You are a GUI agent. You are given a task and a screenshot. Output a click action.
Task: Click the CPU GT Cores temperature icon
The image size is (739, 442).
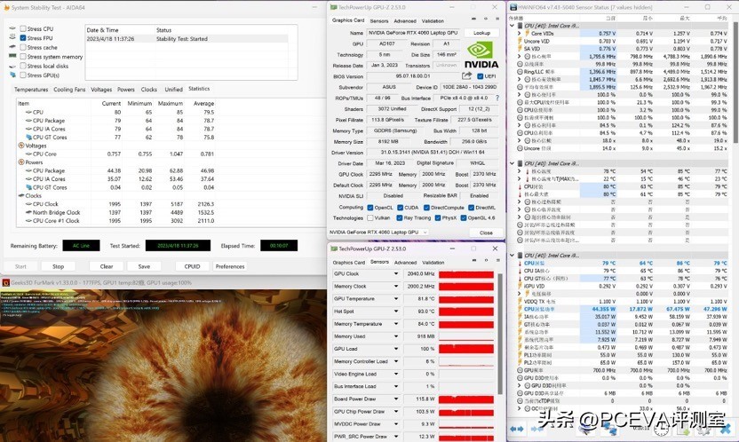(x=28, y=138)
